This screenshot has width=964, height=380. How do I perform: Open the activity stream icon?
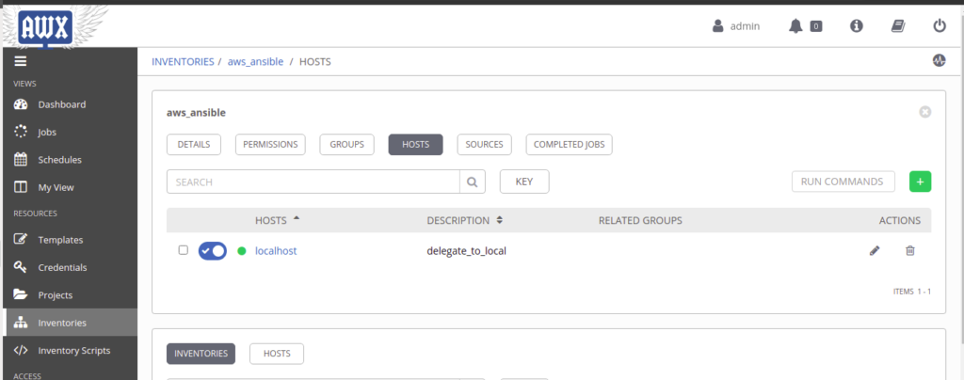pyautogui.click(x=939, y=61)
